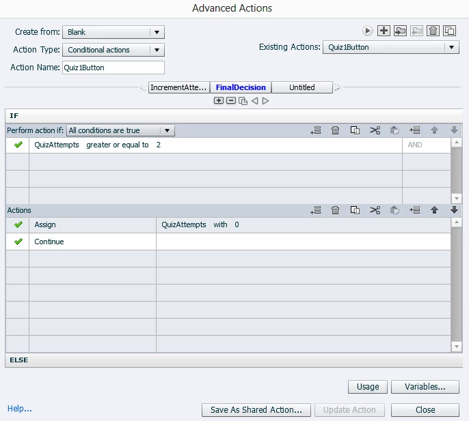
Task: Select the Continue action row
Action: tap(228, 242)
